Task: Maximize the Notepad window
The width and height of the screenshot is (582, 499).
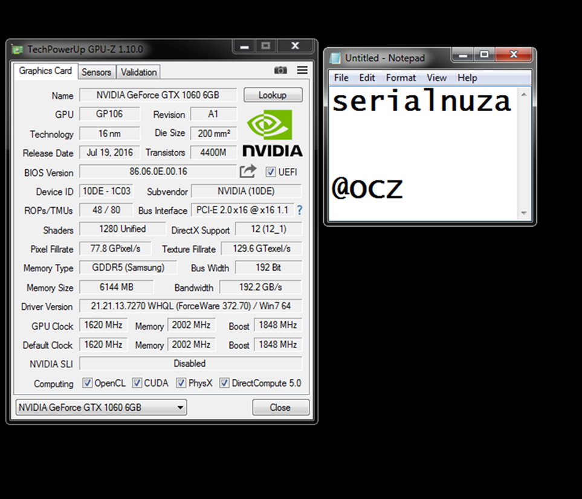Action: tap(484, 55)
